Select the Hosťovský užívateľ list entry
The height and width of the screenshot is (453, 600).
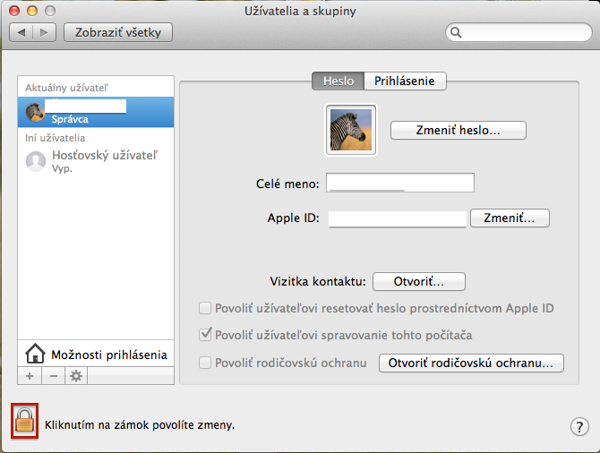(x=96, y=160)
